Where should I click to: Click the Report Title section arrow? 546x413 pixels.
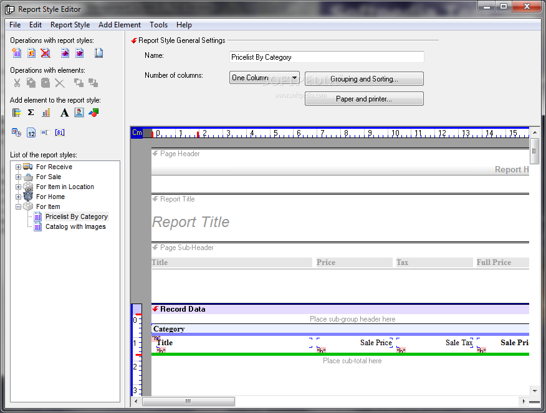[x=155, y=198]
